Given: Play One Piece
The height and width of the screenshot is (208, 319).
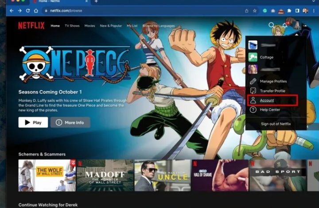Looking at the screenshot, I should click(33, 122).
